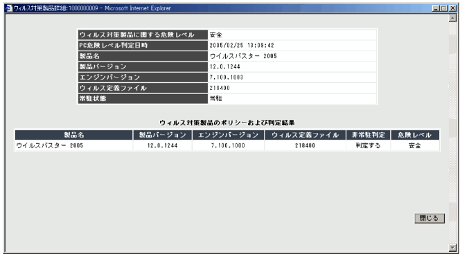Image resolution: width=460 pixels, height=256 pixels.
Task: Click the date value 2005/02/25 13:09:42
Action: pos(242,46)
